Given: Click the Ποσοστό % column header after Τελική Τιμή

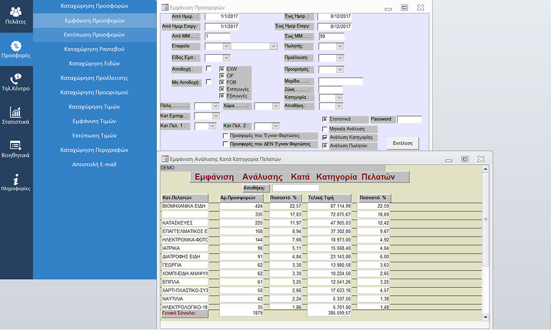Looking at the screenshot, I should pos(374,198).
